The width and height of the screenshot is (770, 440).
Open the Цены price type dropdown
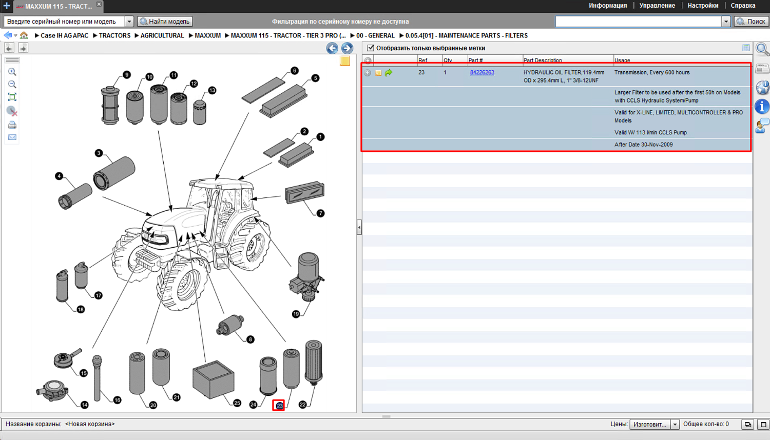coord(654,424)
